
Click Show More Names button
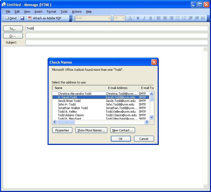(91, 130)
